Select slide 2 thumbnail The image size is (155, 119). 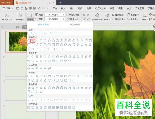tap(16, 66)
